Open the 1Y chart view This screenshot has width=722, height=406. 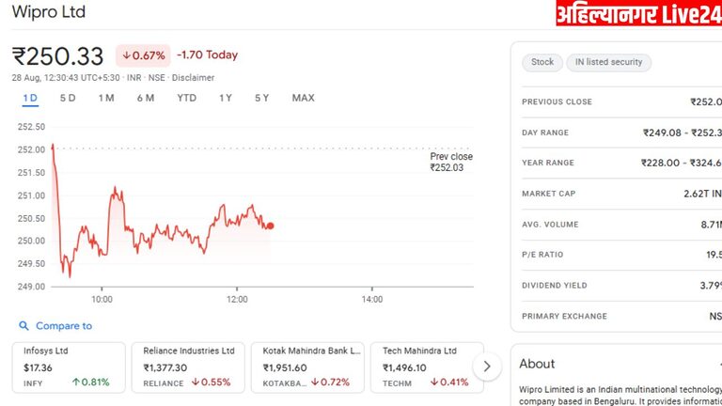click(226, 98)
